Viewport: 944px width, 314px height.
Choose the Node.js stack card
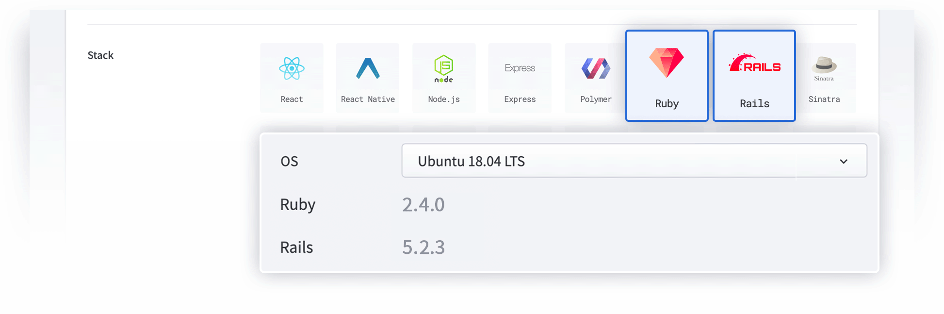pos(444,78)
